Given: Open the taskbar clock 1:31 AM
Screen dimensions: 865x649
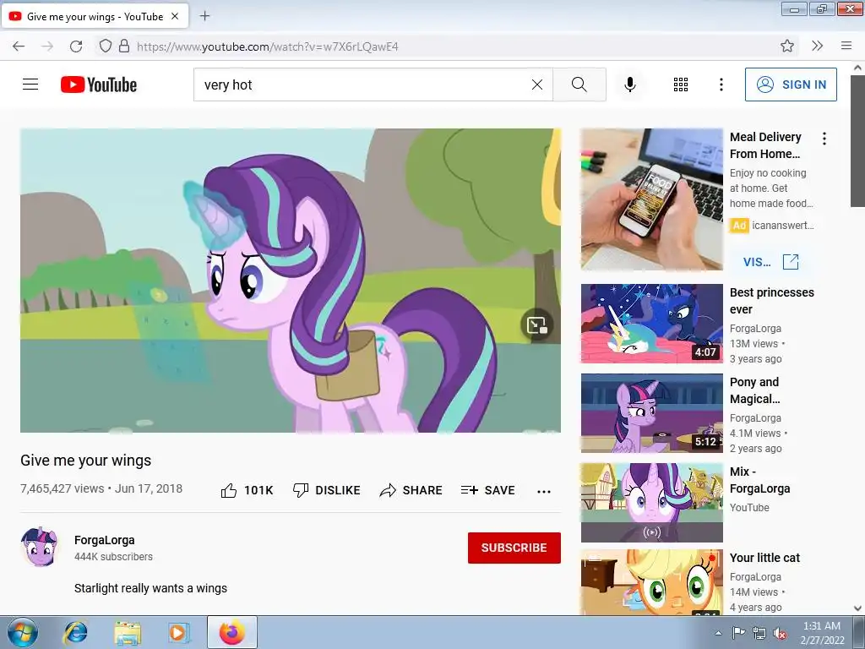Looking at the screenshot, I should pos(823,633).
